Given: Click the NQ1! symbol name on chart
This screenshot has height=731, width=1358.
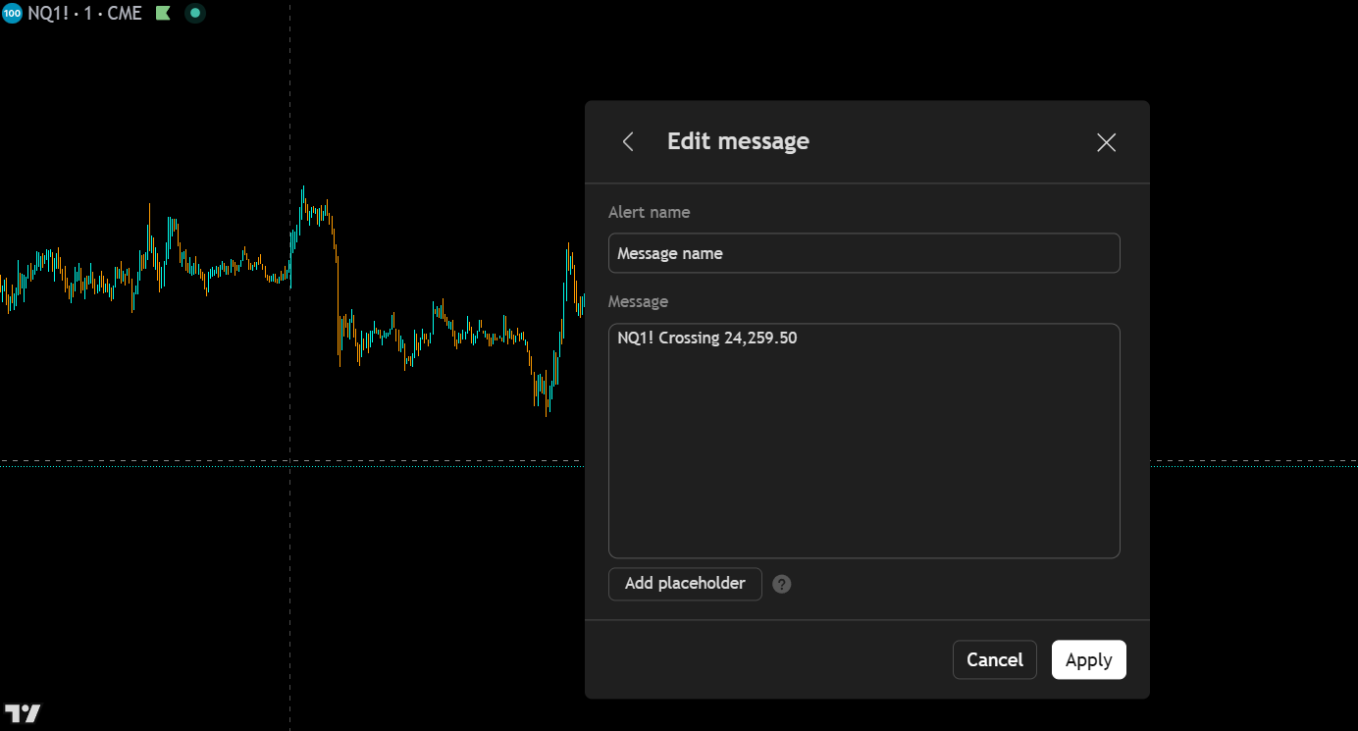Looking at the screenshot, I should click(48, 14).
